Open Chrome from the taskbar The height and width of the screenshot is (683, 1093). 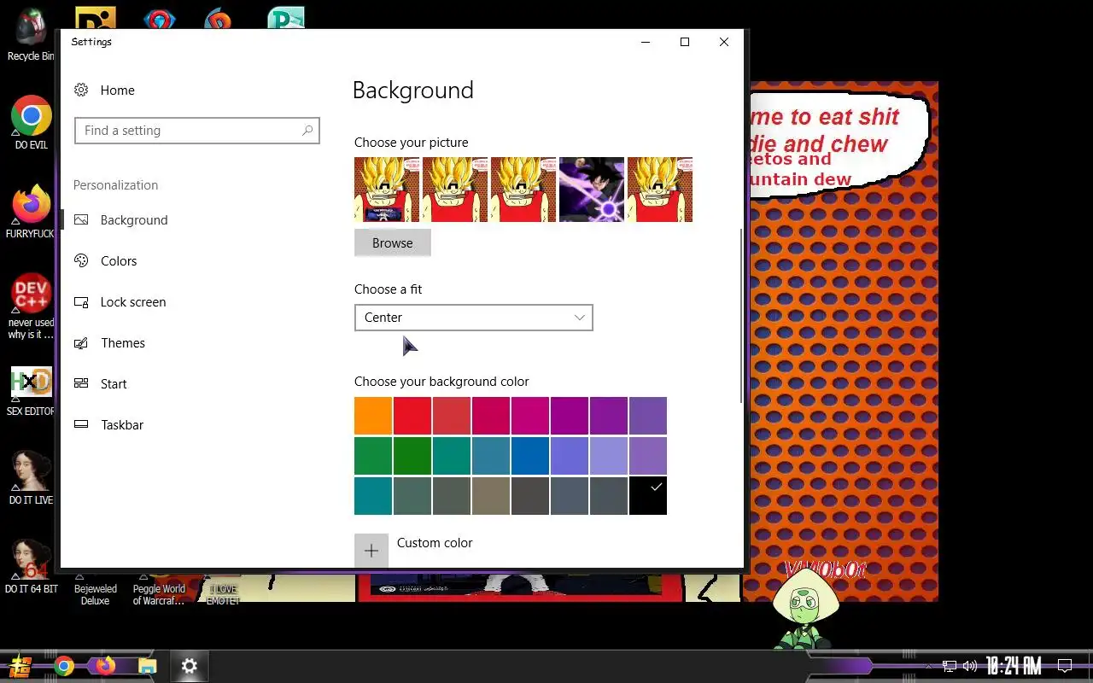(64, 666)
